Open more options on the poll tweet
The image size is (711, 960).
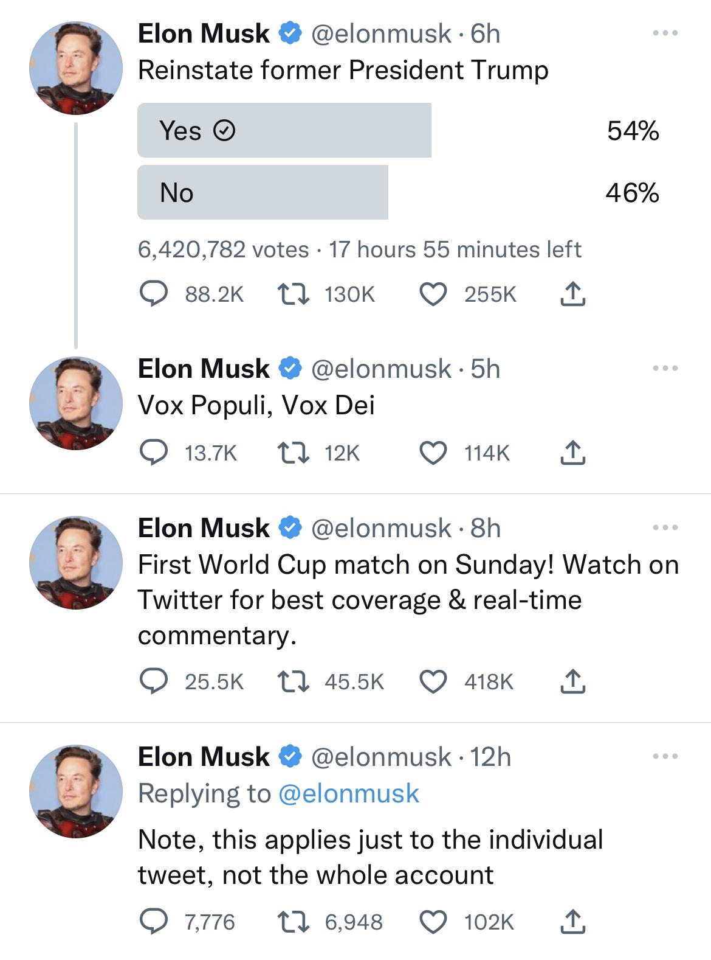click(x=665, y=33)
